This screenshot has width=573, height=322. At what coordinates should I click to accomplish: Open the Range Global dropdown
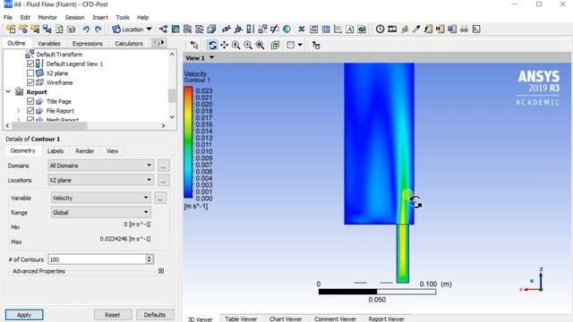[x=100, y=213]
